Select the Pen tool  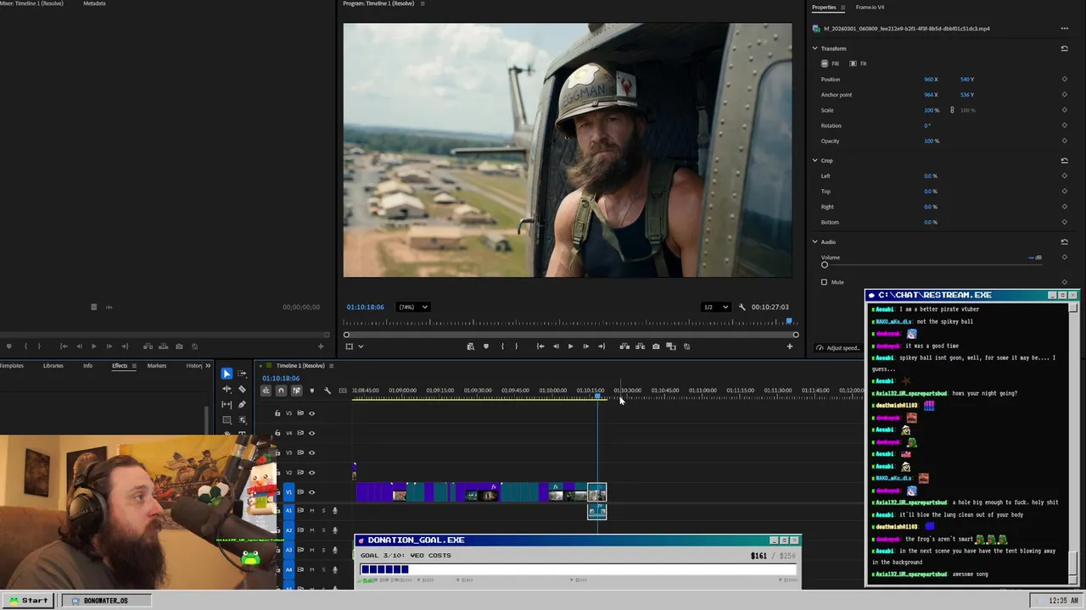point(242,404)
